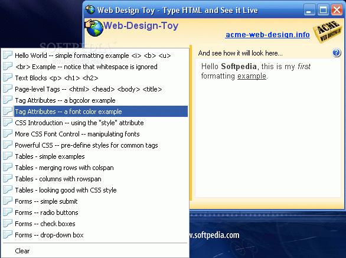Click the icon beside bgcolor example entry
Viewport: 346px width, 258px height.
8,100
